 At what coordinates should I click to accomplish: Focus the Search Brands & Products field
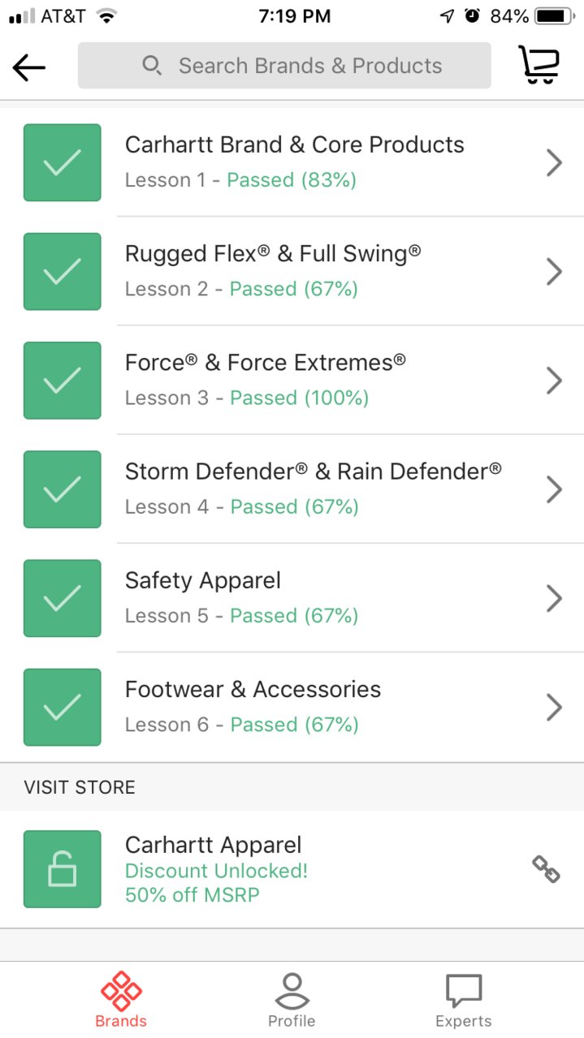click(284, 65)
